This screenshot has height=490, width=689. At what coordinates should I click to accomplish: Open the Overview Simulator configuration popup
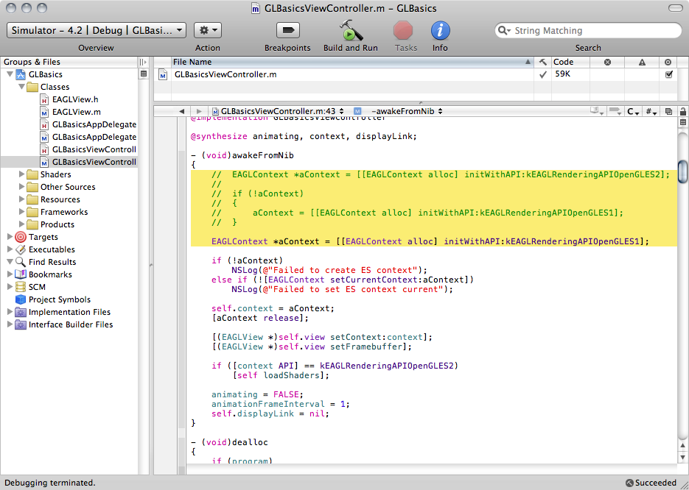[x=97, y=30]
